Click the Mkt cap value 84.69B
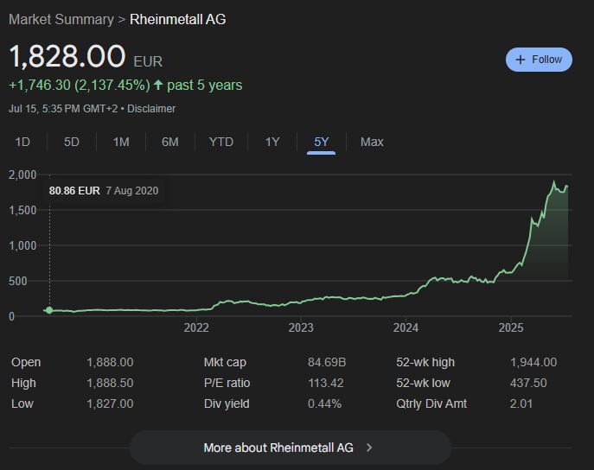Screen dimensions: 594x470 327,362
